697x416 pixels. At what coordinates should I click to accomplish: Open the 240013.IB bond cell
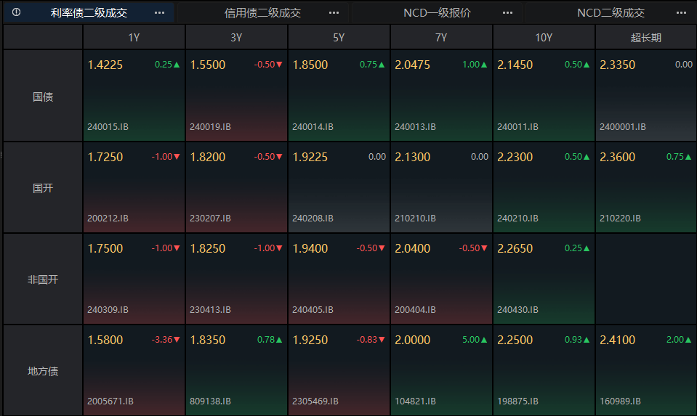[x=441, y=95]
